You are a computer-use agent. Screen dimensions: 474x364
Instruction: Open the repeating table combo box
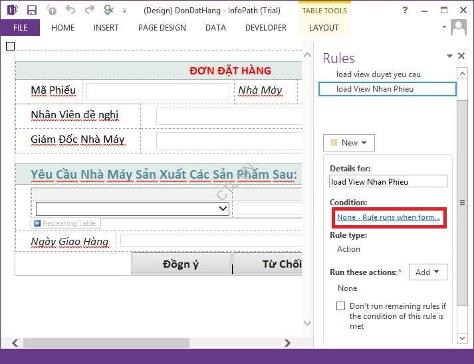[223, 208]
